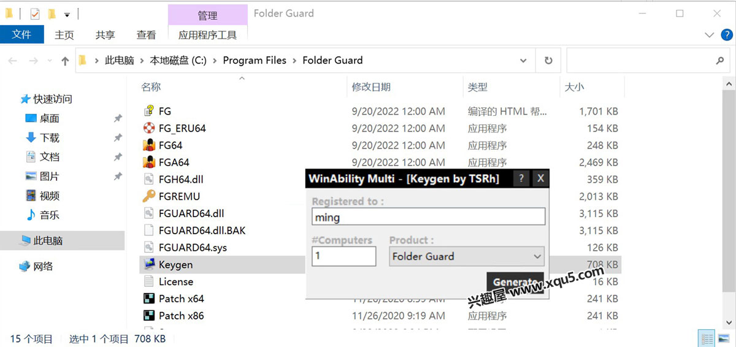Click the Generate button in keygen
The image size is (736, 347).
pos(515,283)
